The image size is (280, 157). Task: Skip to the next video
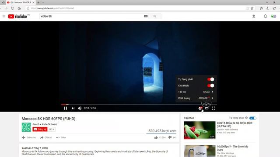(73, 108)
